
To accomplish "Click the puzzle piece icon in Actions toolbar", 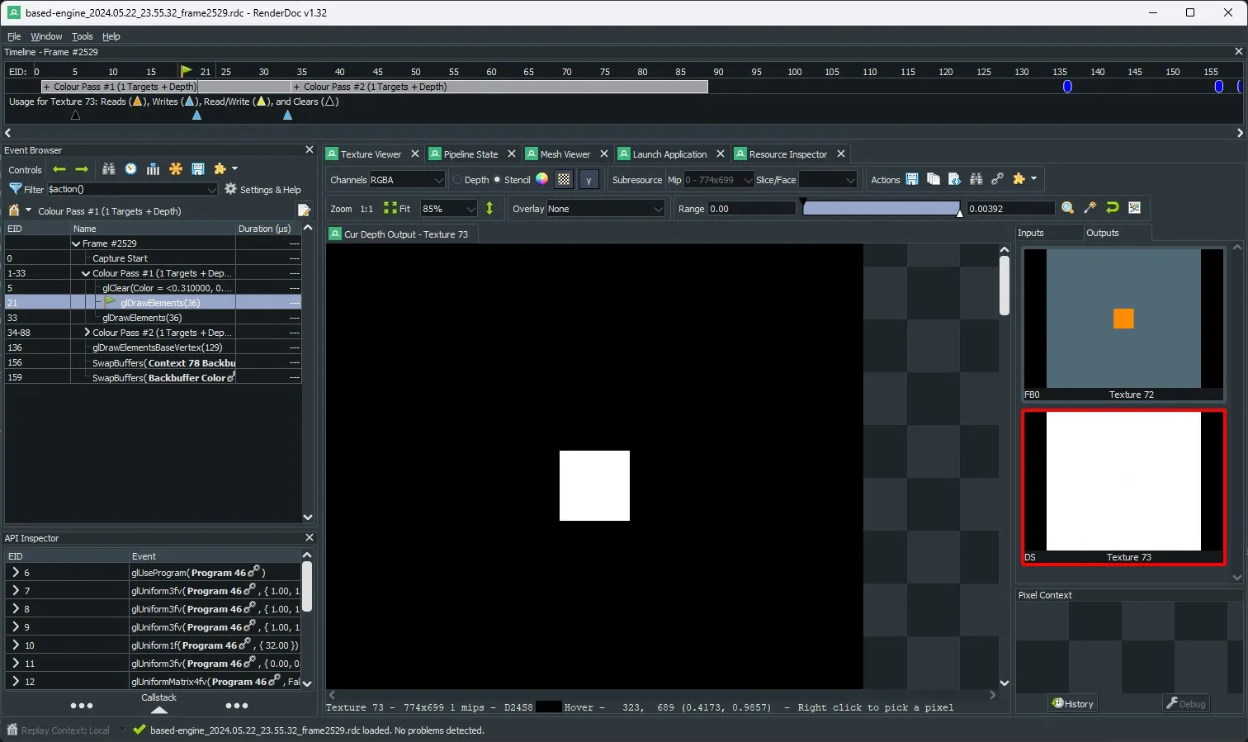I will coord(1019,179).
